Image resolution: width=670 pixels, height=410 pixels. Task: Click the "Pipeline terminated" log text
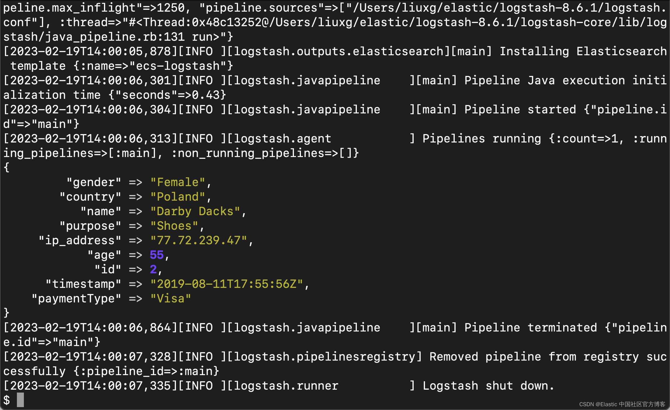pos(530,328)
